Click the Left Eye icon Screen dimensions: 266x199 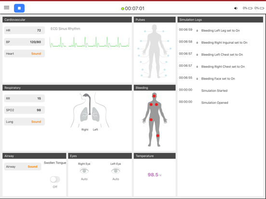click(x=116, y=171)
